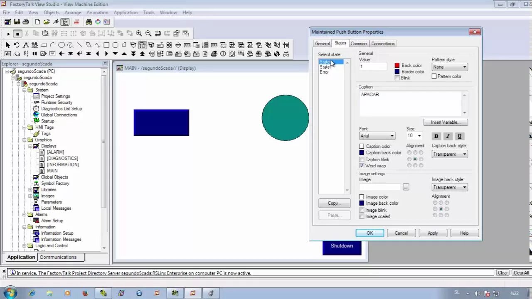The height and width of the screenshot is (299, 532).
Task: Enable the Image scaled checkbox
Action: point(362,216)
